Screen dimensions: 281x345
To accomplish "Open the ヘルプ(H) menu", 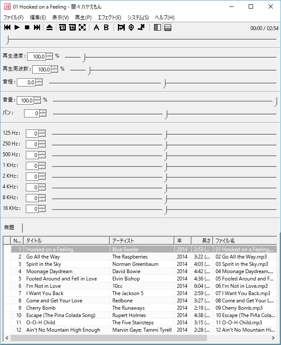I will 164,18.
